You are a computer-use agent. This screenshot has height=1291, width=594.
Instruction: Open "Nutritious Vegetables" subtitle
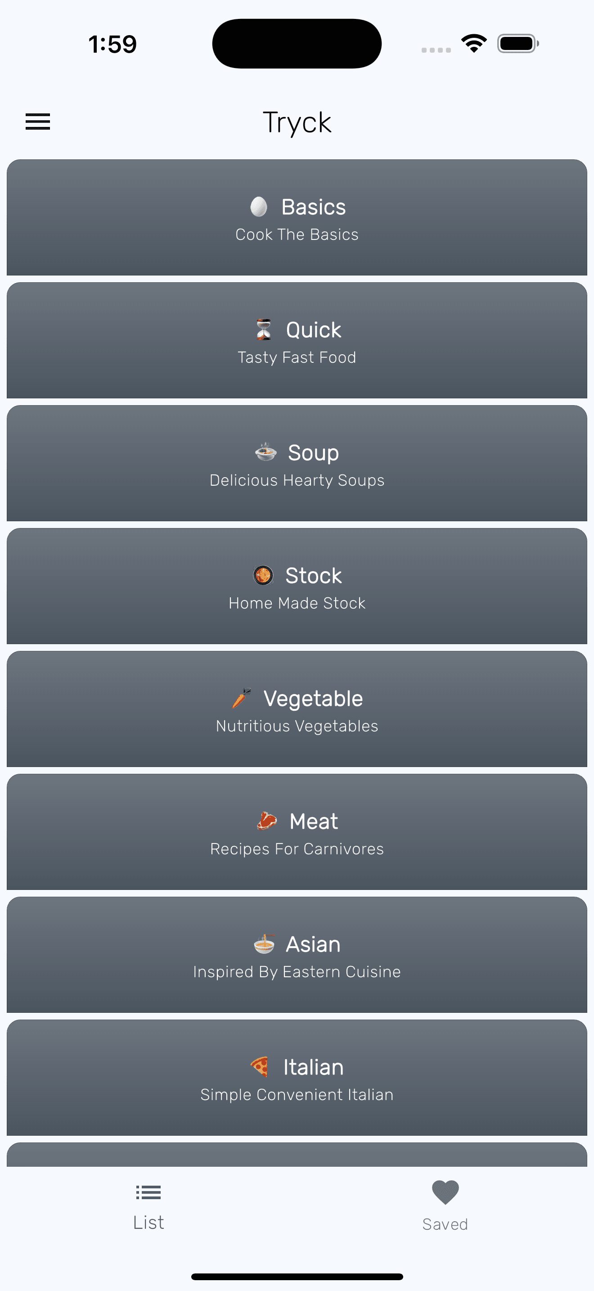point(297,726)
